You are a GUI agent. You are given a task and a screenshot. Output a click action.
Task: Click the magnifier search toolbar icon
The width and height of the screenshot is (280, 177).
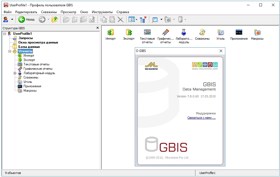point(155,19)
